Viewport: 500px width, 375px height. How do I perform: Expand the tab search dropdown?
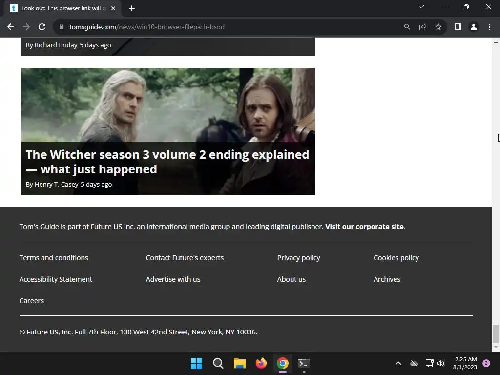point(421,7)
